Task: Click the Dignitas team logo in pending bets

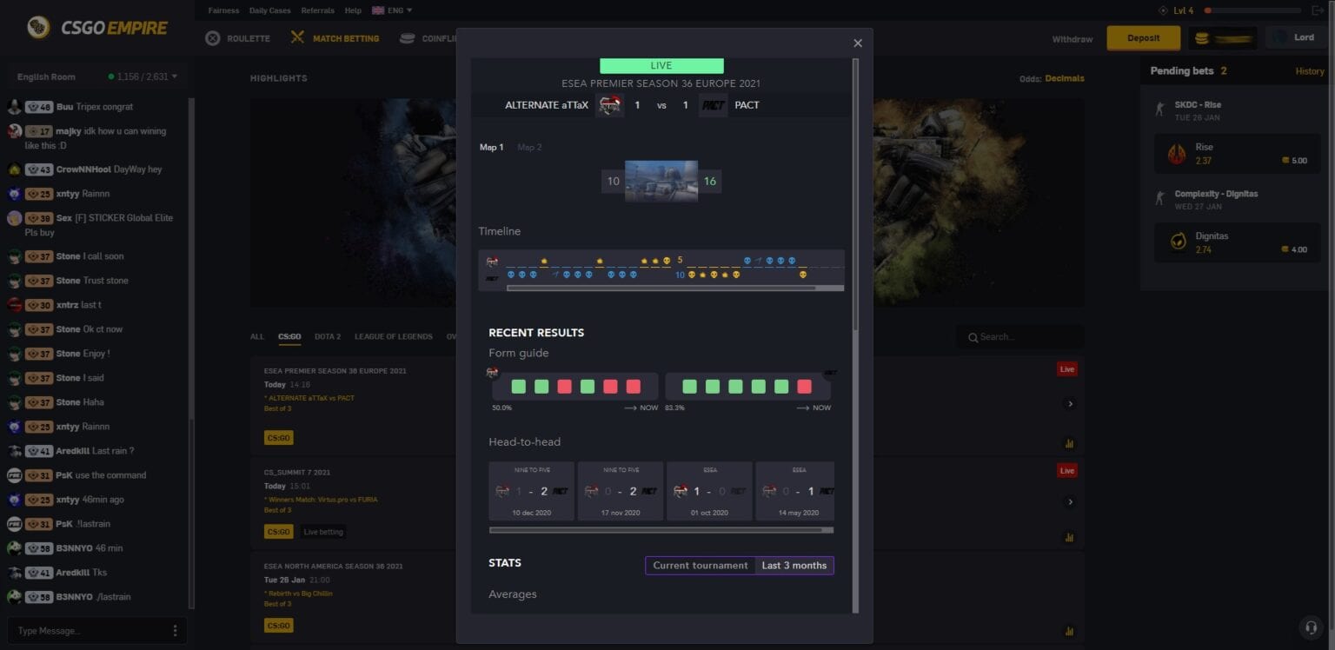Action: (1177, 242)
